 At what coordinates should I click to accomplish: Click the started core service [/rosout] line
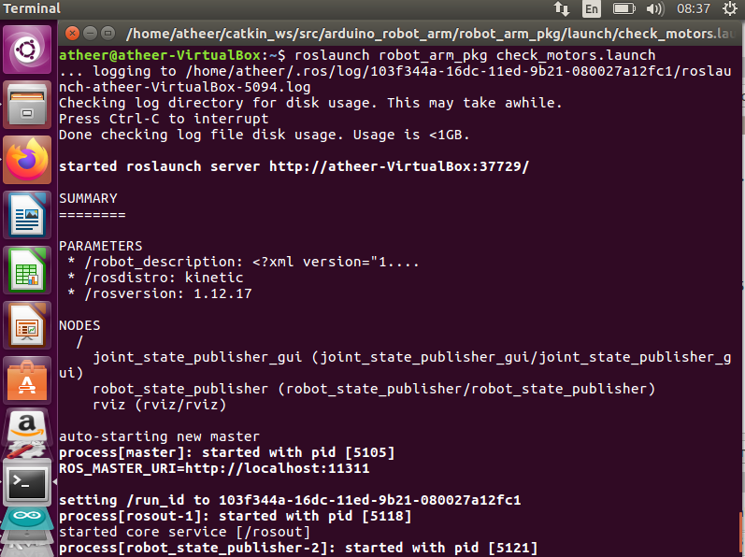coord(185,532)
